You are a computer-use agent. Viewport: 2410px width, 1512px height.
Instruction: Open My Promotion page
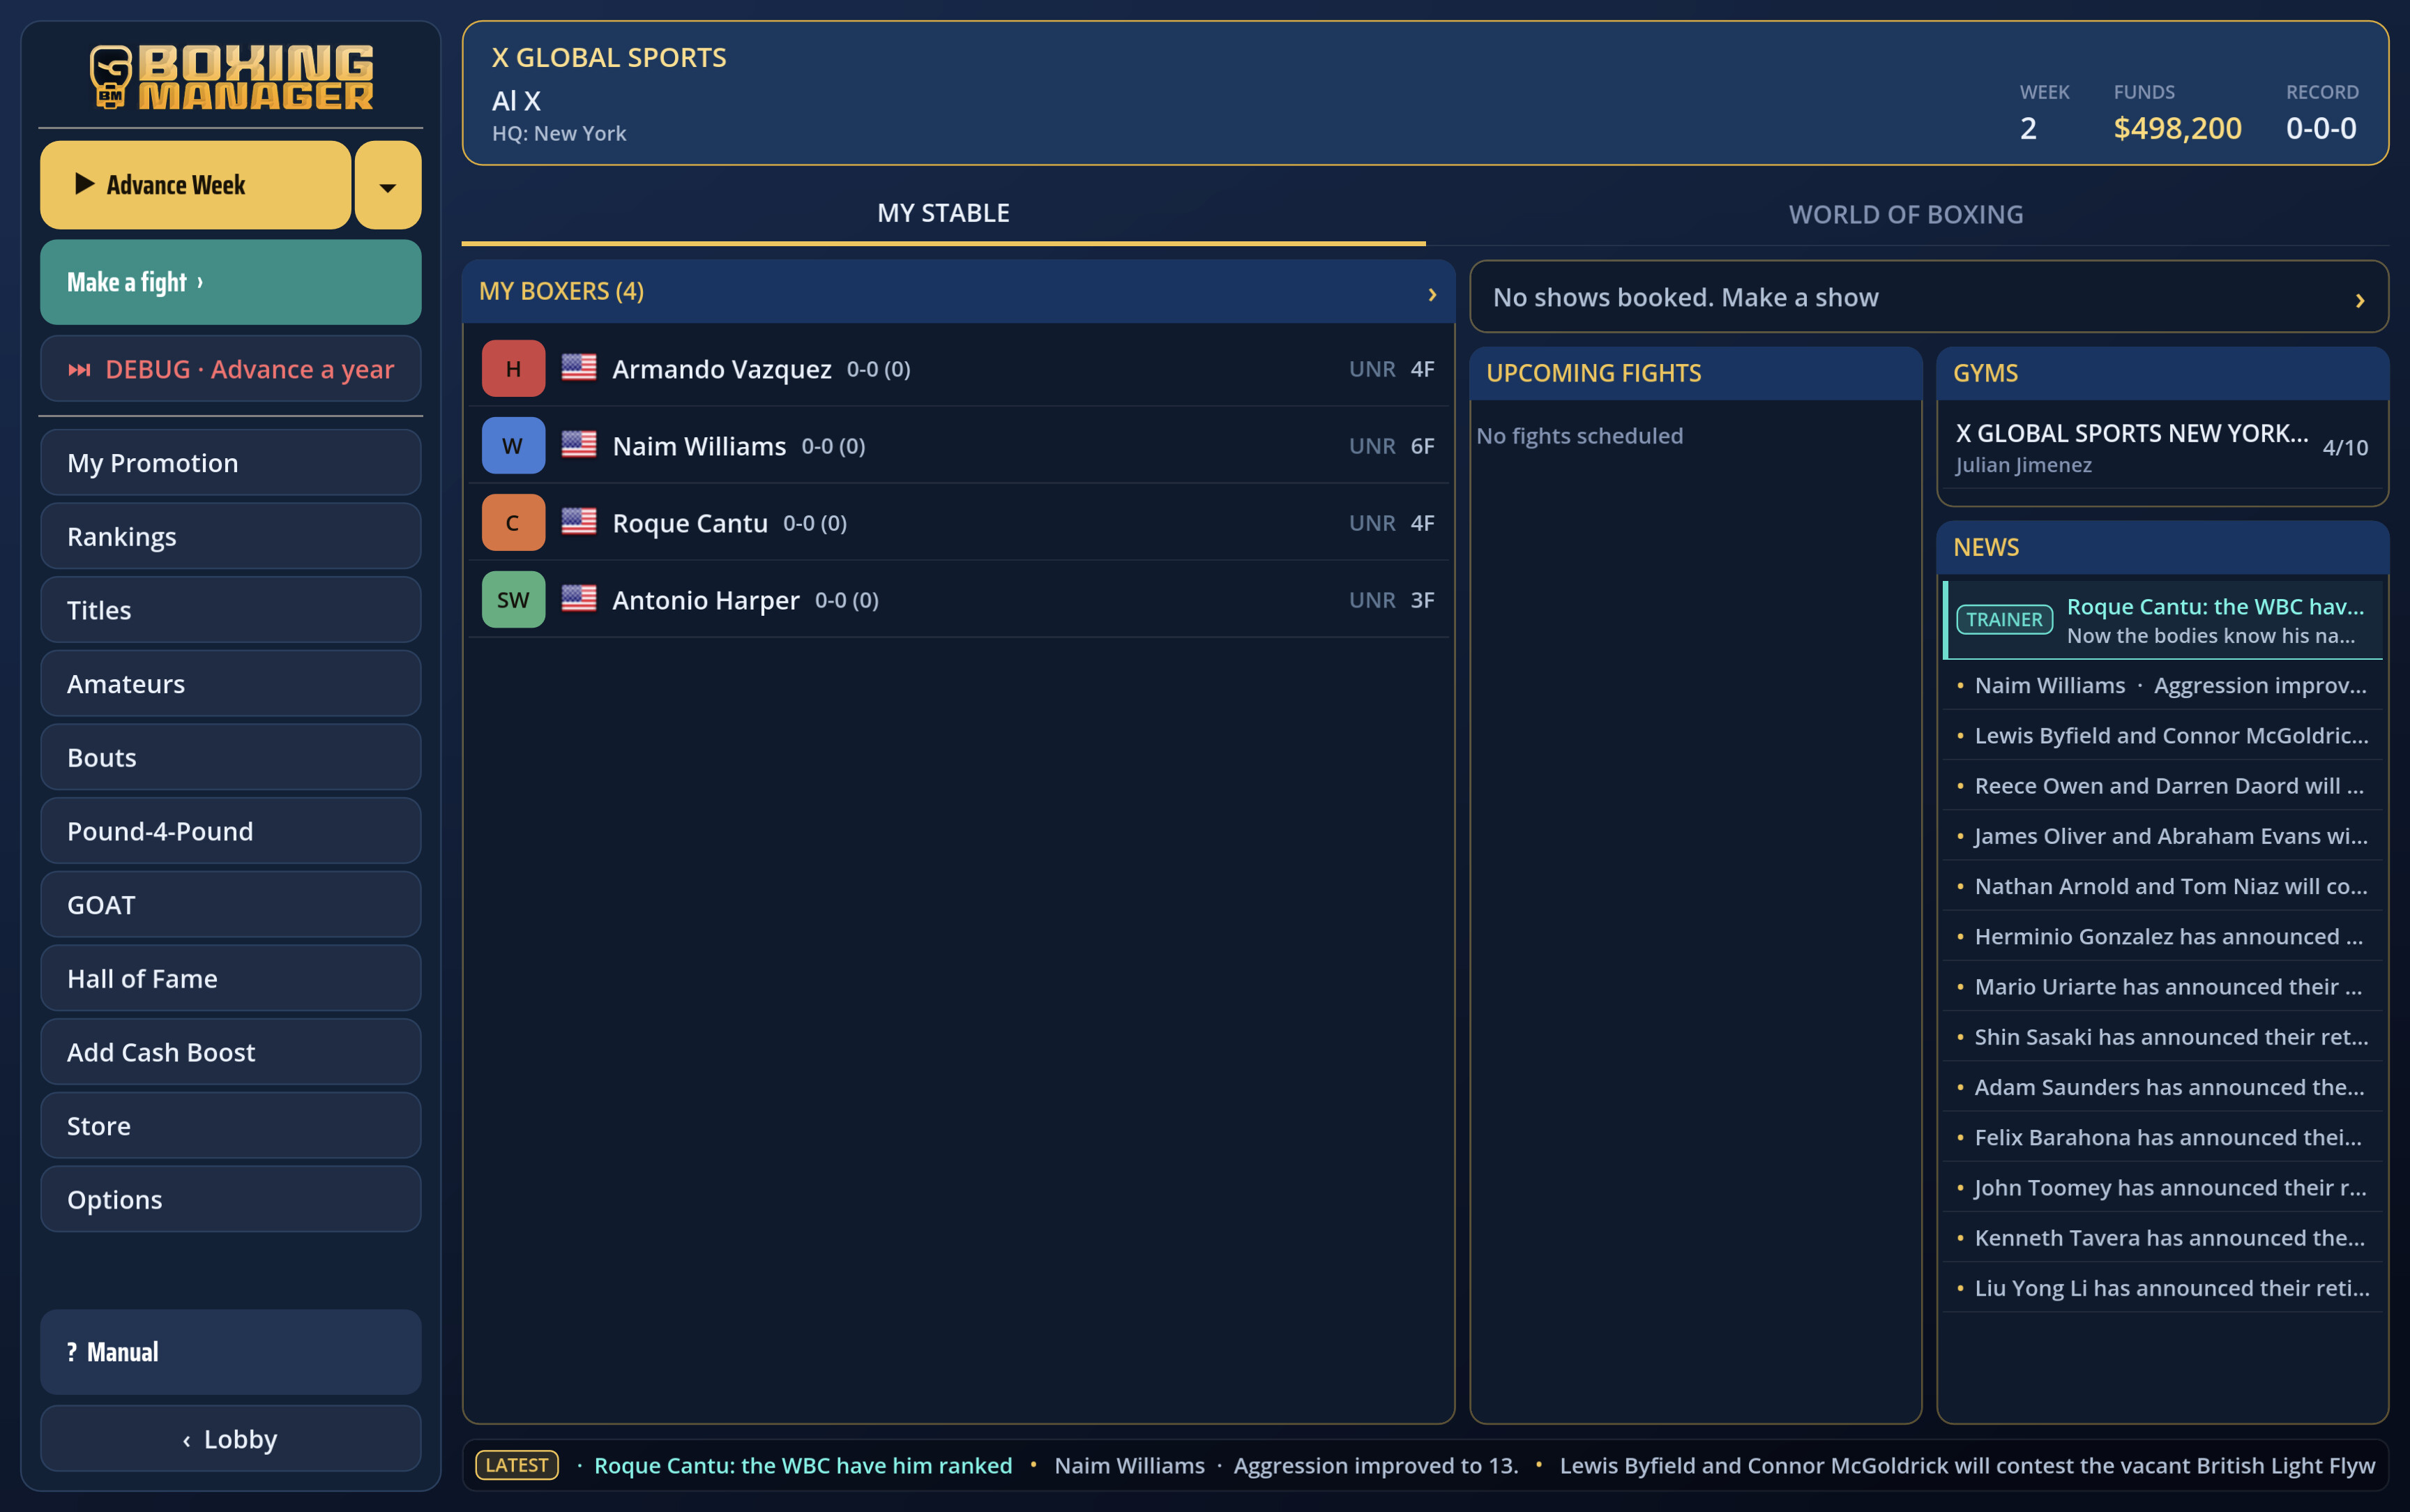pyautogui.click(x=231, y=463)
